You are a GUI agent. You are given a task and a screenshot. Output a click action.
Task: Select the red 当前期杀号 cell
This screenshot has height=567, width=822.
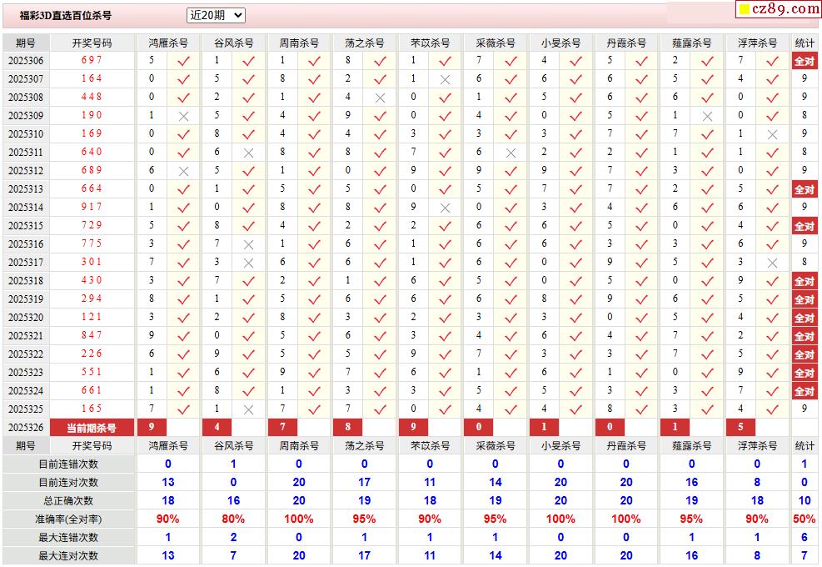pyautogui.click(x=92, y=428)
